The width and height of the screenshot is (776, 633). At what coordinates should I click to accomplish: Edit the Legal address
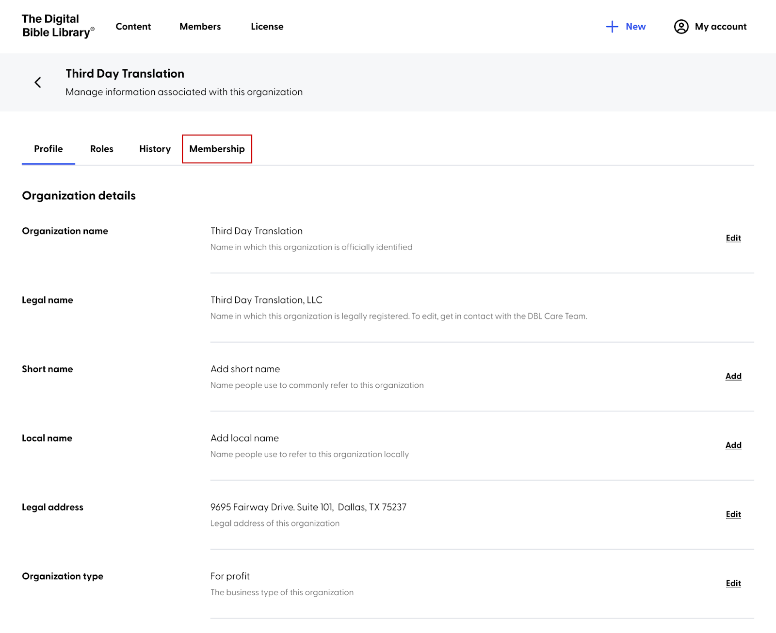point(733,514)
